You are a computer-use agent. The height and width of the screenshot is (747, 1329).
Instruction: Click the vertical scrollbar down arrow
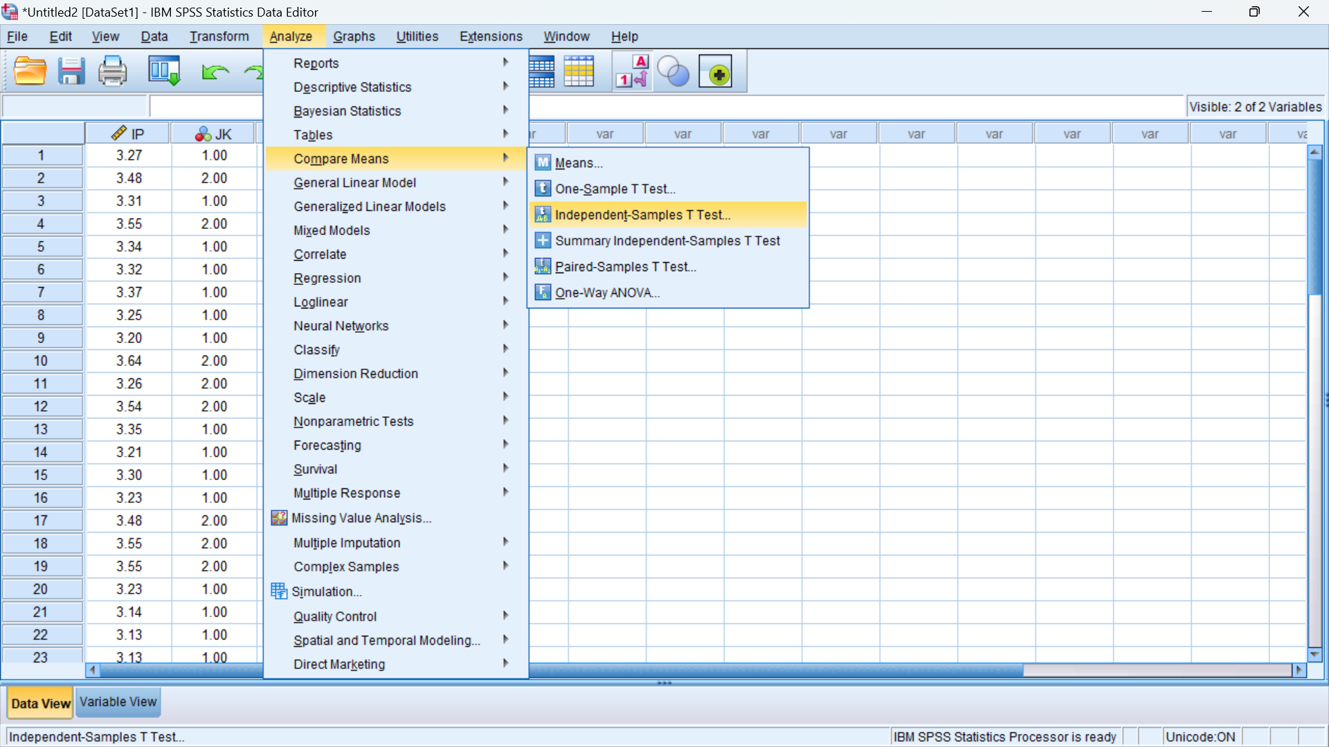(1315, 654)
